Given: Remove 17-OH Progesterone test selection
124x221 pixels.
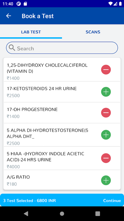Looking at the screenshot, I should [106, 113].
